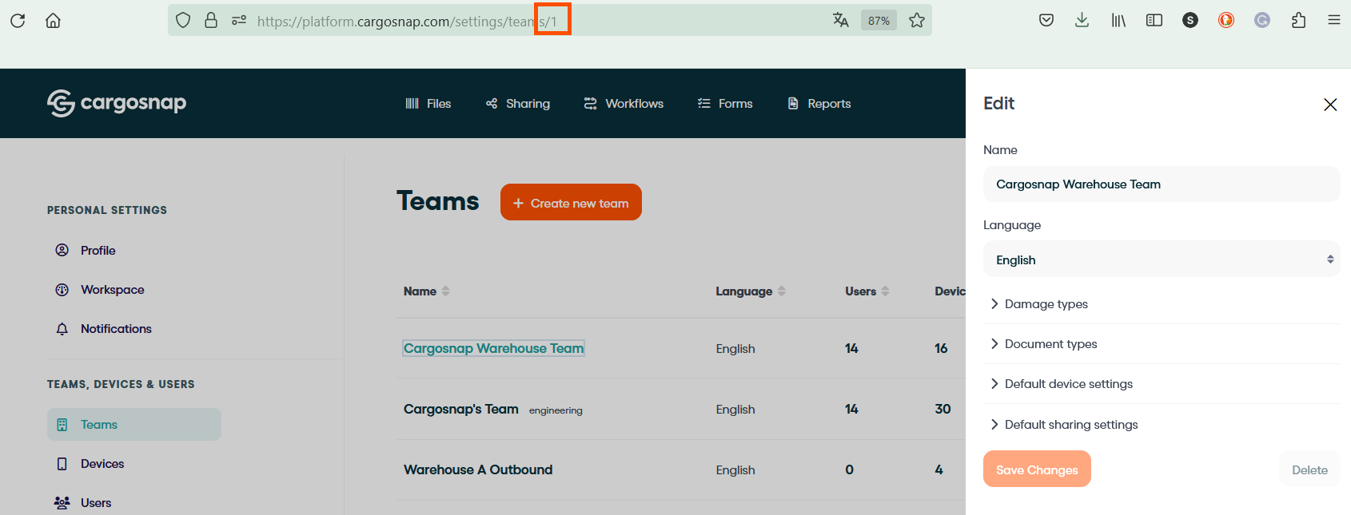1351x515 pixels.
Task: Open the extensions puzzle piece icon
Action: coord(1299,21)
